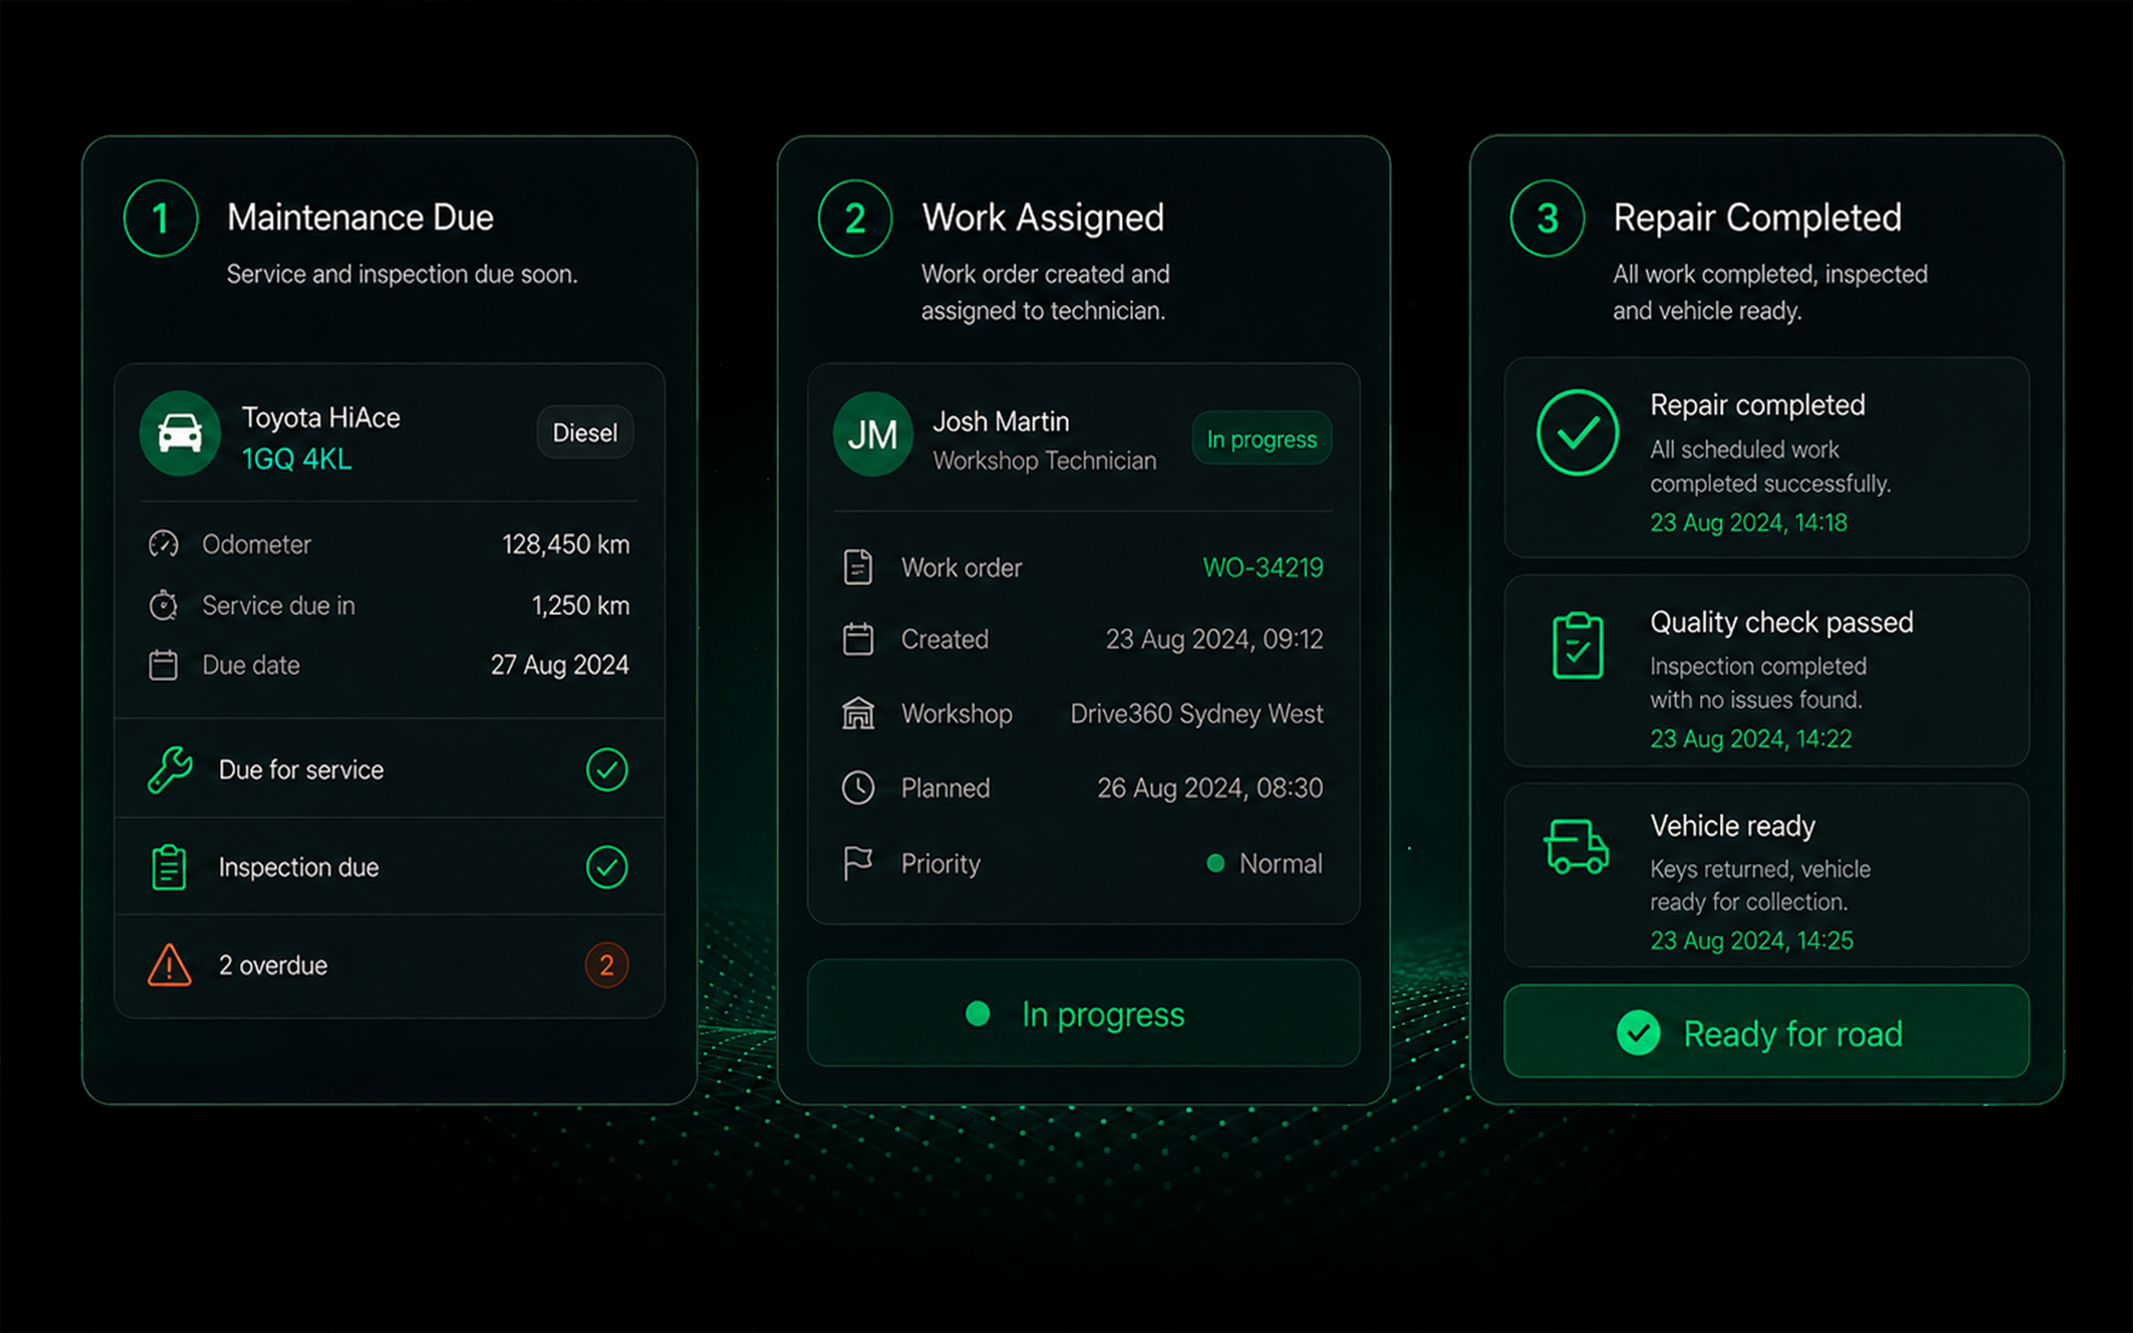Click the workshop building icon
The width and height of the screenshot is (2133, 1333).
[x=858, y=713]
